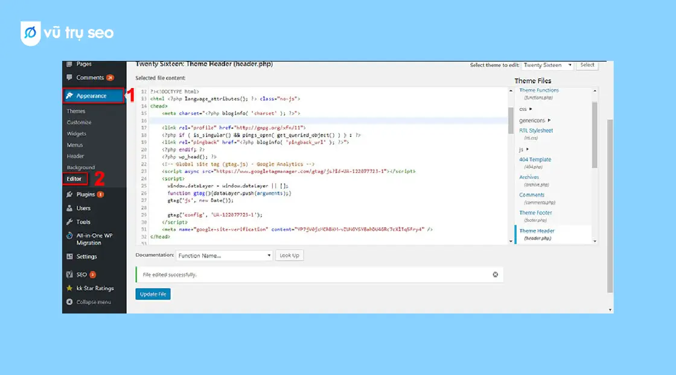Click the code editor scrollbar up arrow
Screen dimensions: 676x375
[511, 91]
